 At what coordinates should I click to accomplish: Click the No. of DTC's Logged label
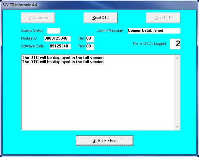(149, 44)
